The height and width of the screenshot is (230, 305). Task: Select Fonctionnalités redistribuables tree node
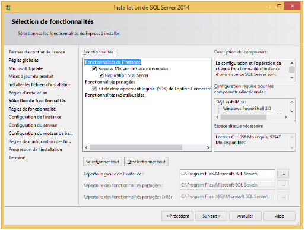(115, 95)
